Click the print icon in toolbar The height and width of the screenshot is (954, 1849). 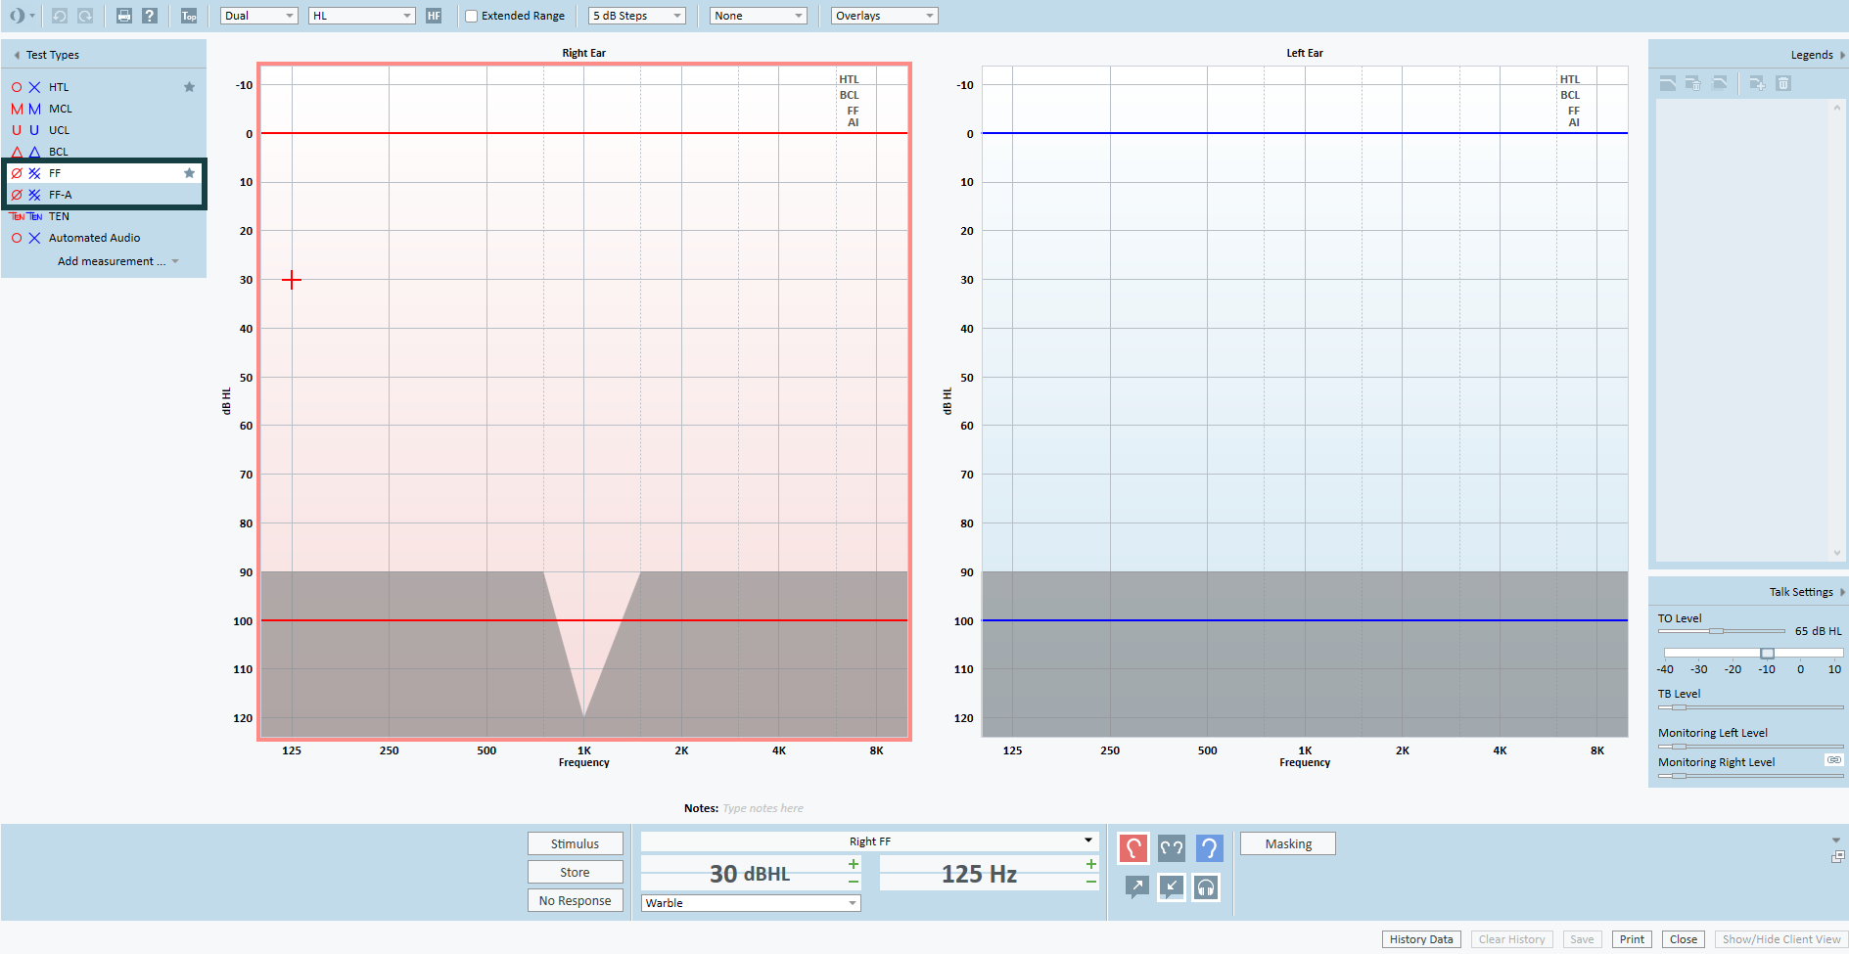click(x=124, y=16)
